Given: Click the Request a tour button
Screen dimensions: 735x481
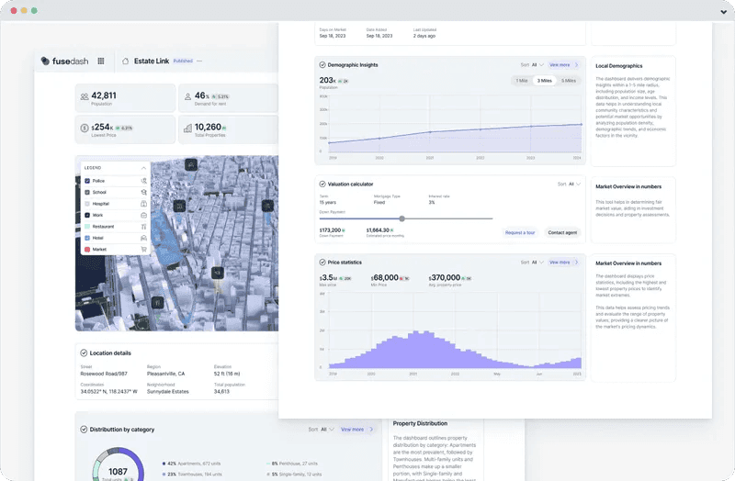Looking at the screenshot, I should pos(520,232).
